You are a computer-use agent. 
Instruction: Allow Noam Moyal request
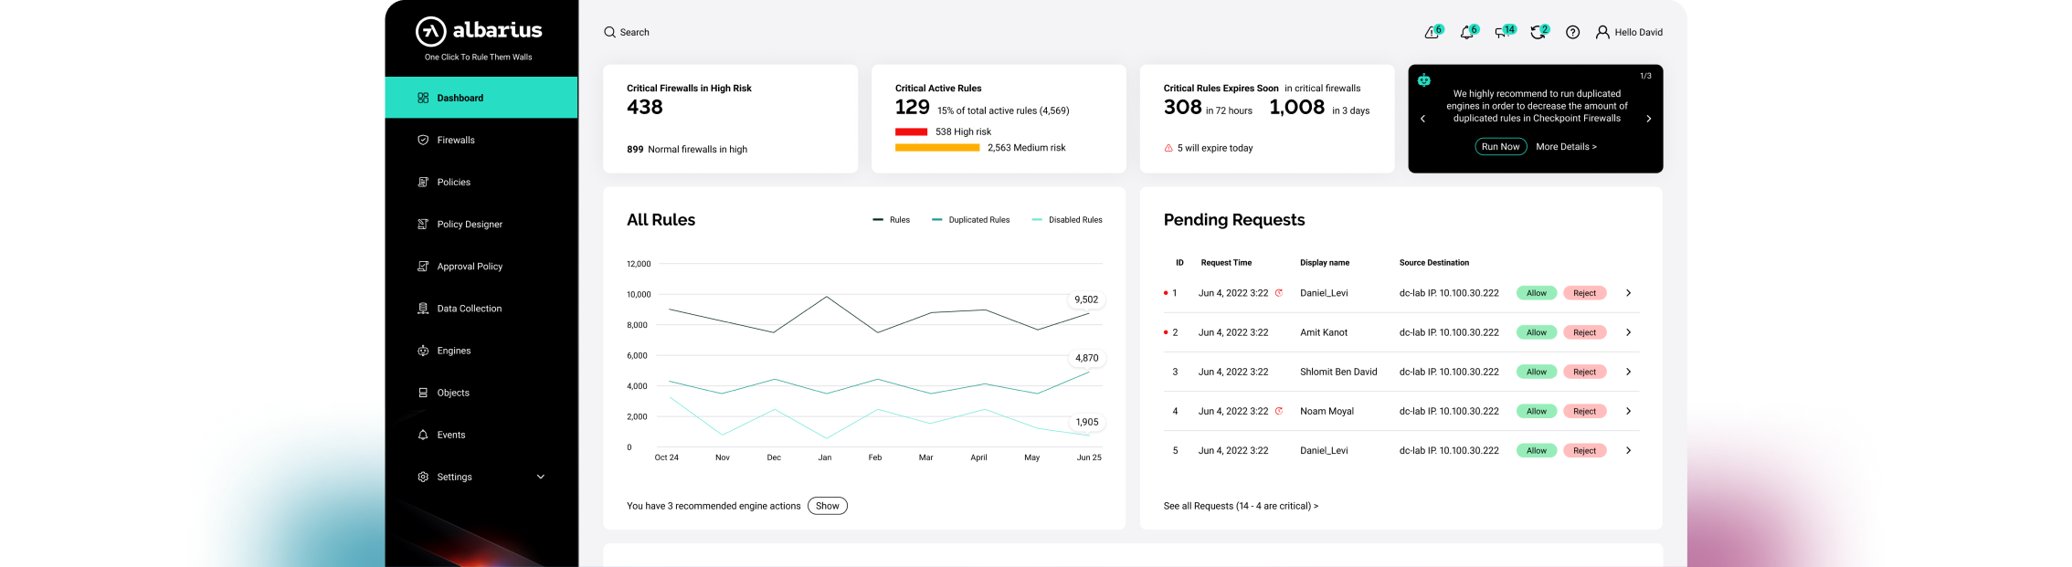tap(1537, 411)
